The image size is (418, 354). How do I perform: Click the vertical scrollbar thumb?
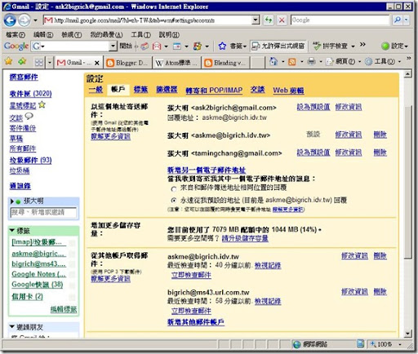click(407, 182)
